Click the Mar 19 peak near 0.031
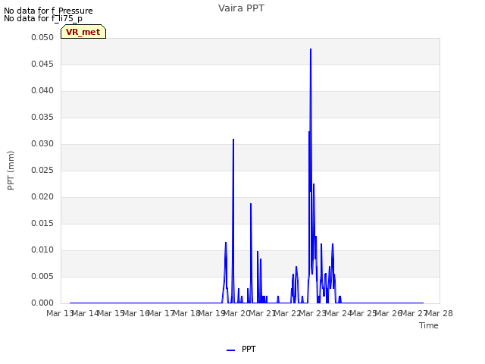This screenshot has height=364, width=485. click(233, 140)
